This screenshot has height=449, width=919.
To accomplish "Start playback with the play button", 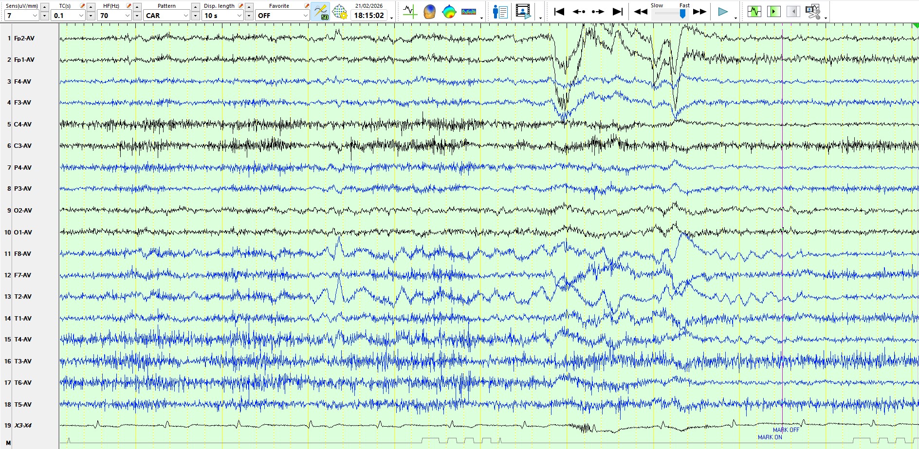I will [x=723, y=12].
